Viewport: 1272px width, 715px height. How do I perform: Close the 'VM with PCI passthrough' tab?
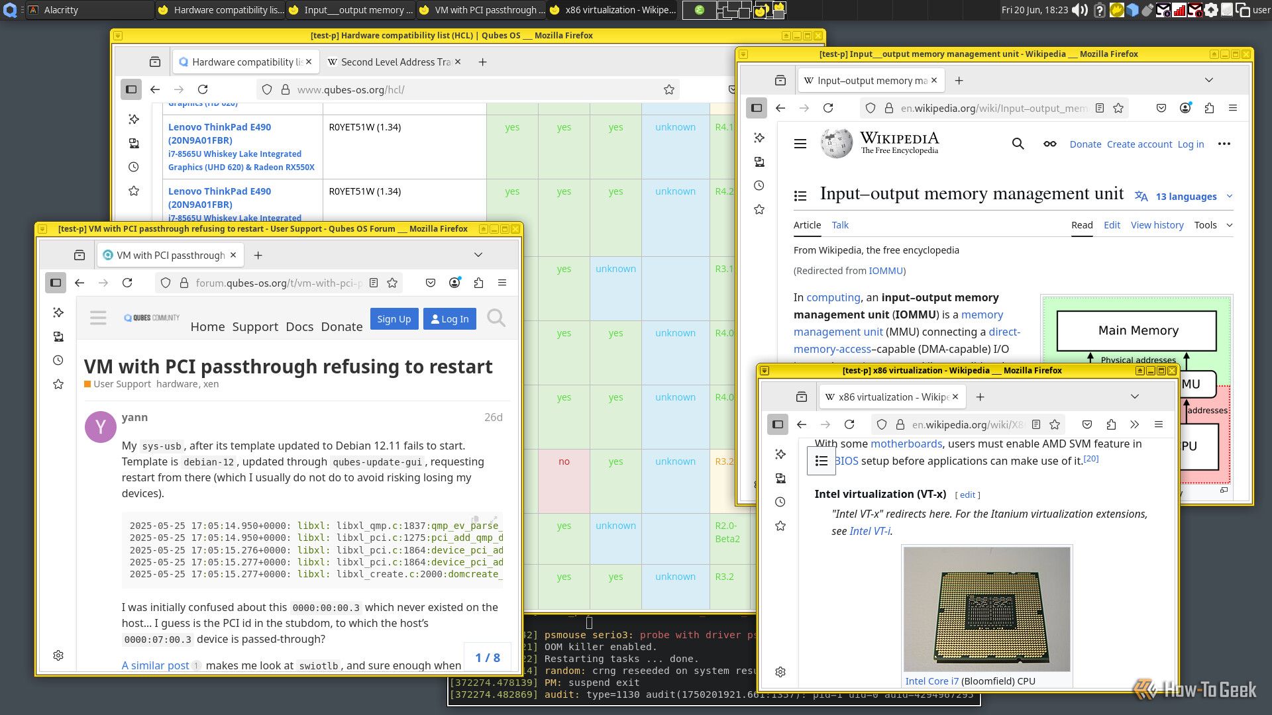233,255
